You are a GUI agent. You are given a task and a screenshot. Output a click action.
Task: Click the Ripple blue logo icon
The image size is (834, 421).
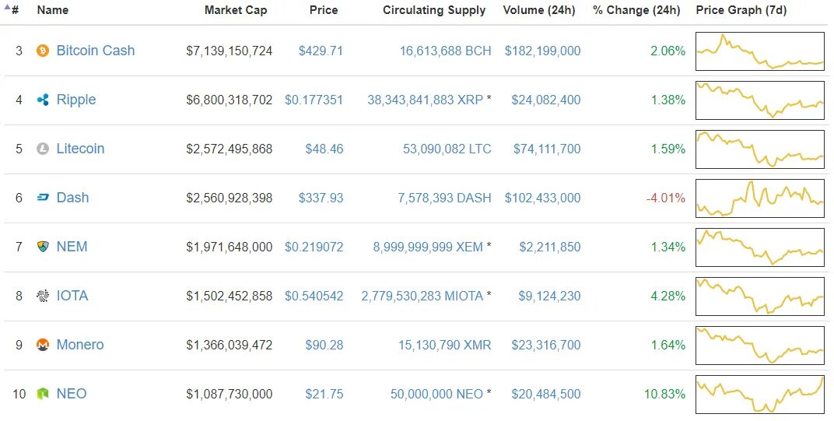click(x=43, y=100)
